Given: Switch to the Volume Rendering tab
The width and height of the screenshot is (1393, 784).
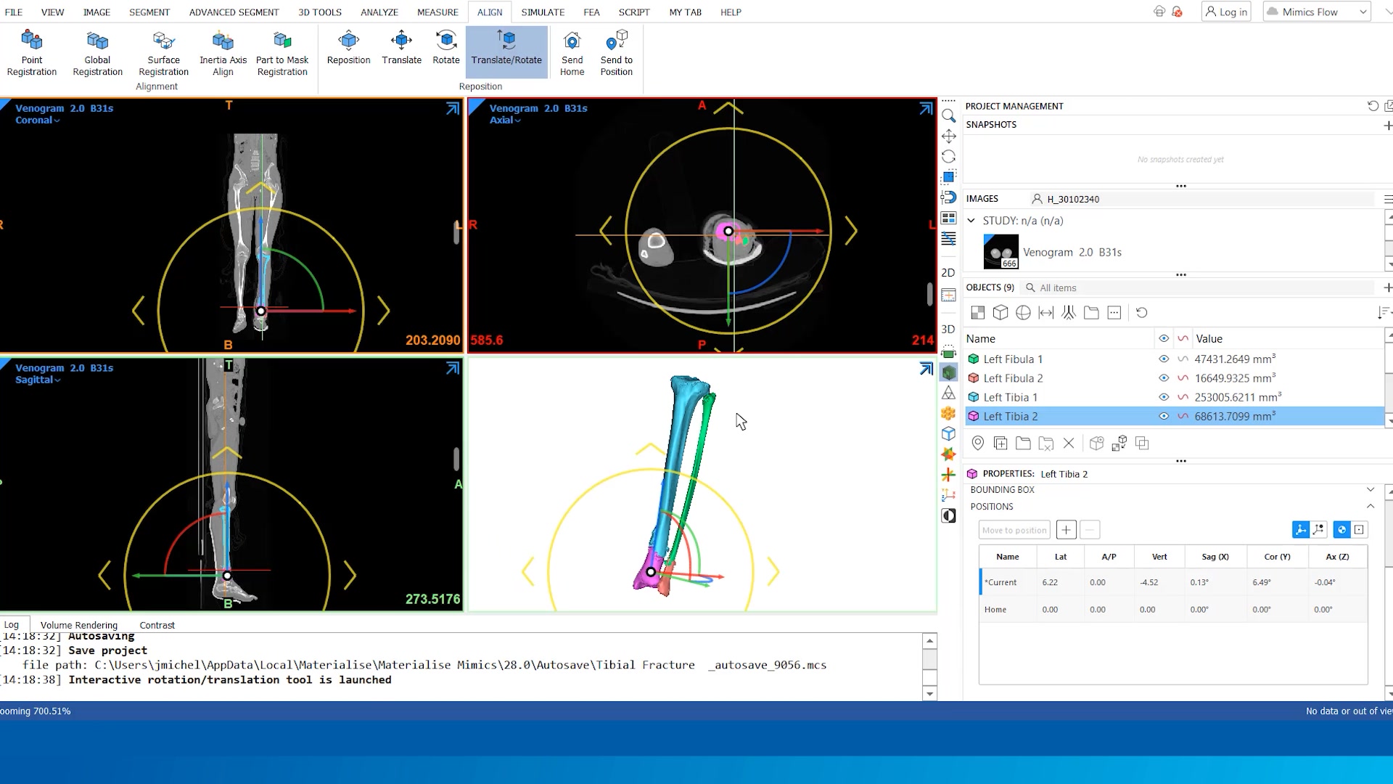Looking at the screenshot, I should [78, 625].
